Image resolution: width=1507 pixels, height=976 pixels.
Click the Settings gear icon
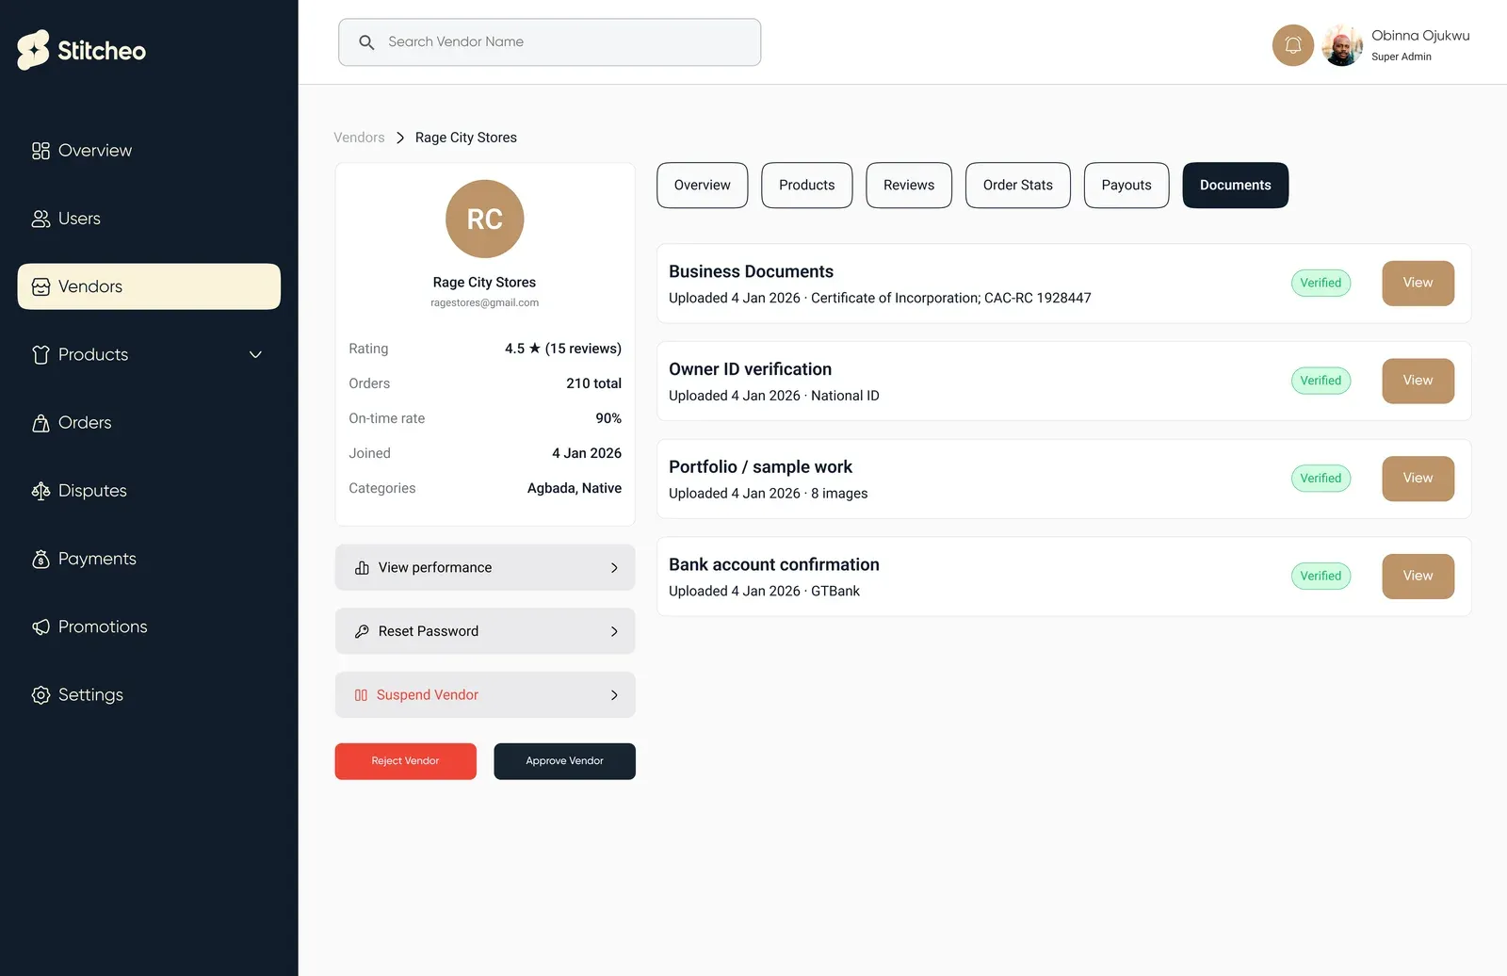point(41,695)
